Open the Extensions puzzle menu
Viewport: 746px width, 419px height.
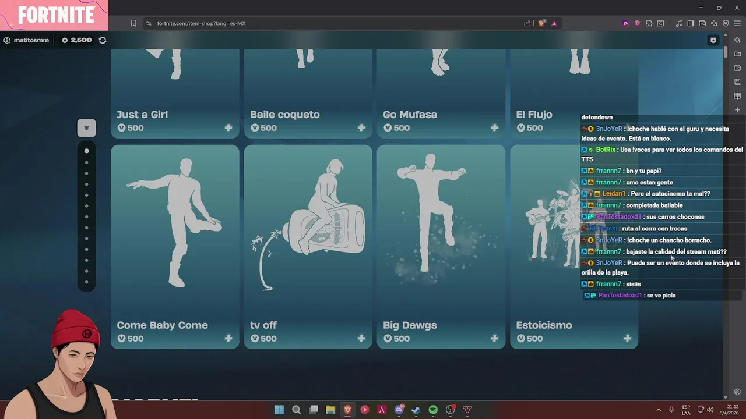(x=649, y=23)
